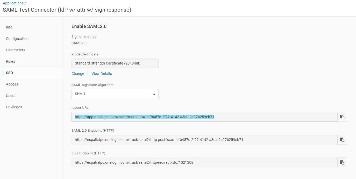Switch to the Parameters section
This screenshot has height=179, width=356.
click(16, 50)
